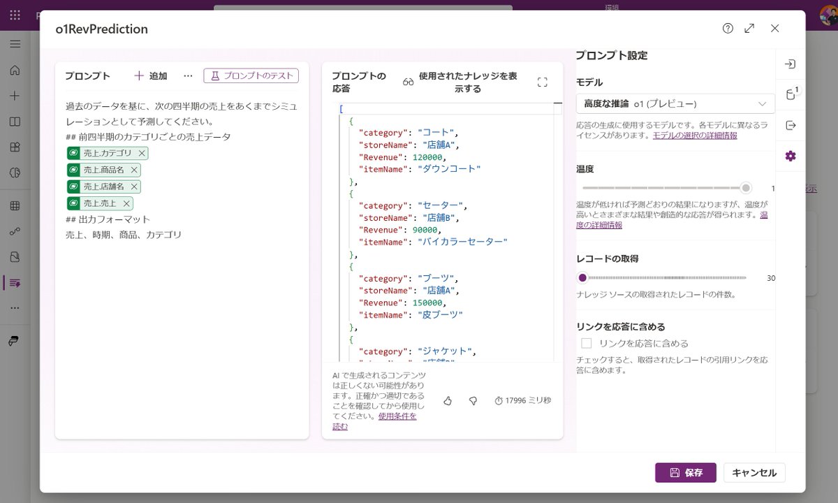
Task: Open the モデル dropdown
Action: tap(674, 103)
